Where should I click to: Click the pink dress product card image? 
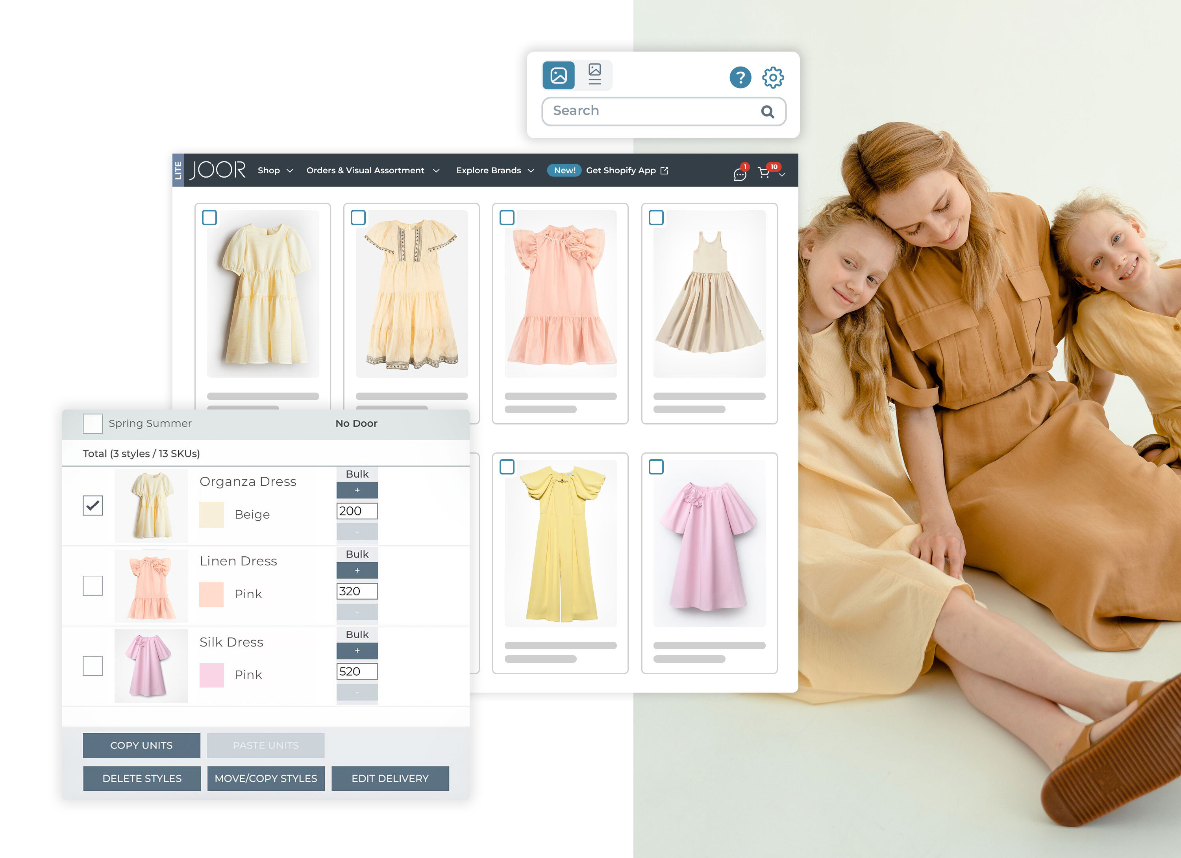pyautogui.click(x=709, y=543)
